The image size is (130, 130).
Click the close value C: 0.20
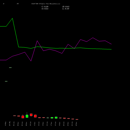(45, 7)
